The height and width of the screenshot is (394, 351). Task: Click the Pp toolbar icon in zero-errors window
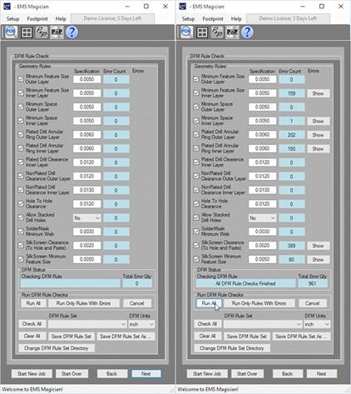[x=42, y=32]
